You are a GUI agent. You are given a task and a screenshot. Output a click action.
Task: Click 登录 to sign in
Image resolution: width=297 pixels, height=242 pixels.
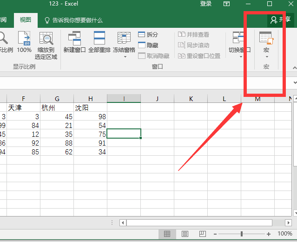pyautogui.click(x=205, y=4)
